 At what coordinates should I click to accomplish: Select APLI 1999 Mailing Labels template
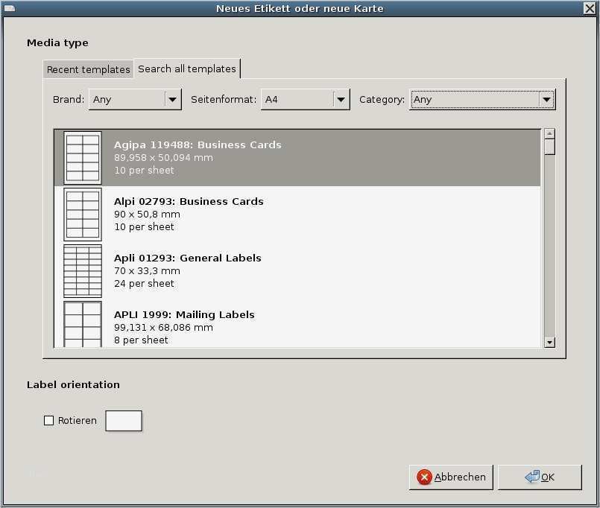click(x=297, y=323)
